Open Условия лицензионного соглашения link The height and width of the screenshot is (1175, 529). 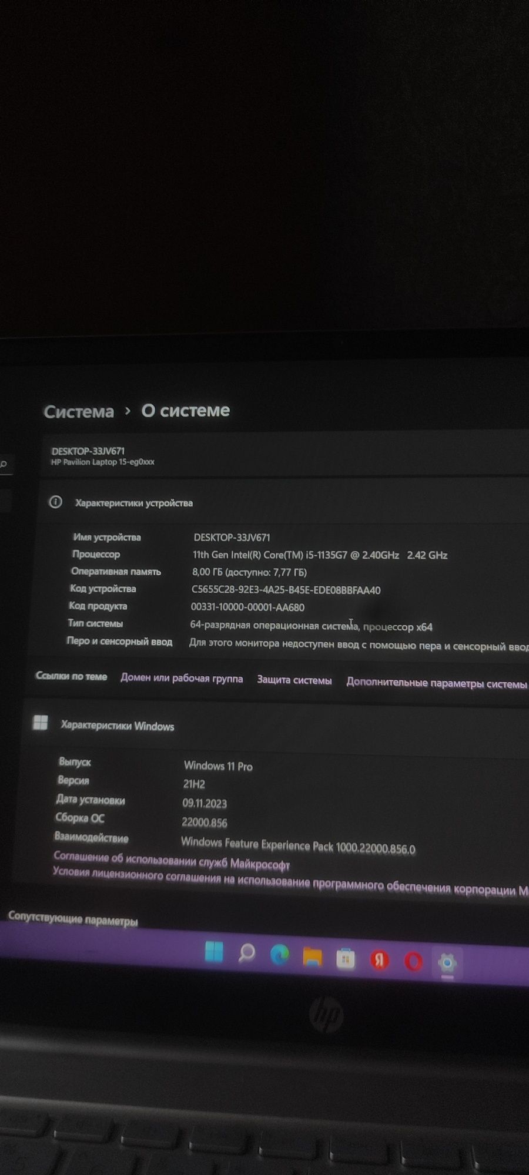coord(291,881)
